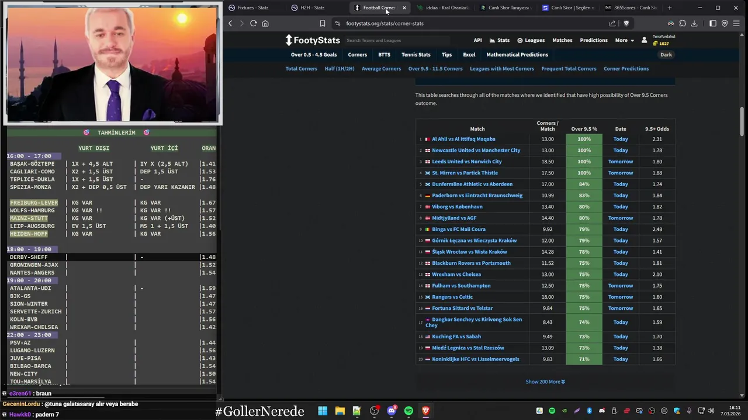Open Wrexham vs Chelsea match

[456, 274]
